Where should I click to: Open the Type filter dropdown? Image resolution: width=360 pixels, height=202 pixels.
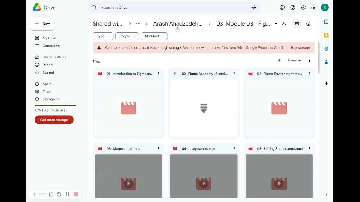(x=103, y=36)
